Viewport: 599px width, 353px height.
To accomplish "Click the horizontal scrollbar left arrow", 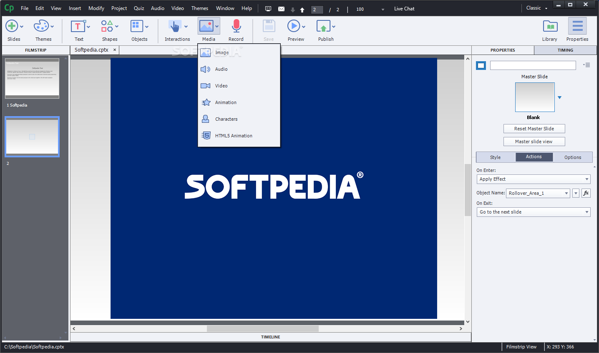I will pos(74,328).
